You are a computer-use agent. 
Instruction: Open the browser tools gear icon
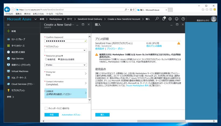pos(211,10)
